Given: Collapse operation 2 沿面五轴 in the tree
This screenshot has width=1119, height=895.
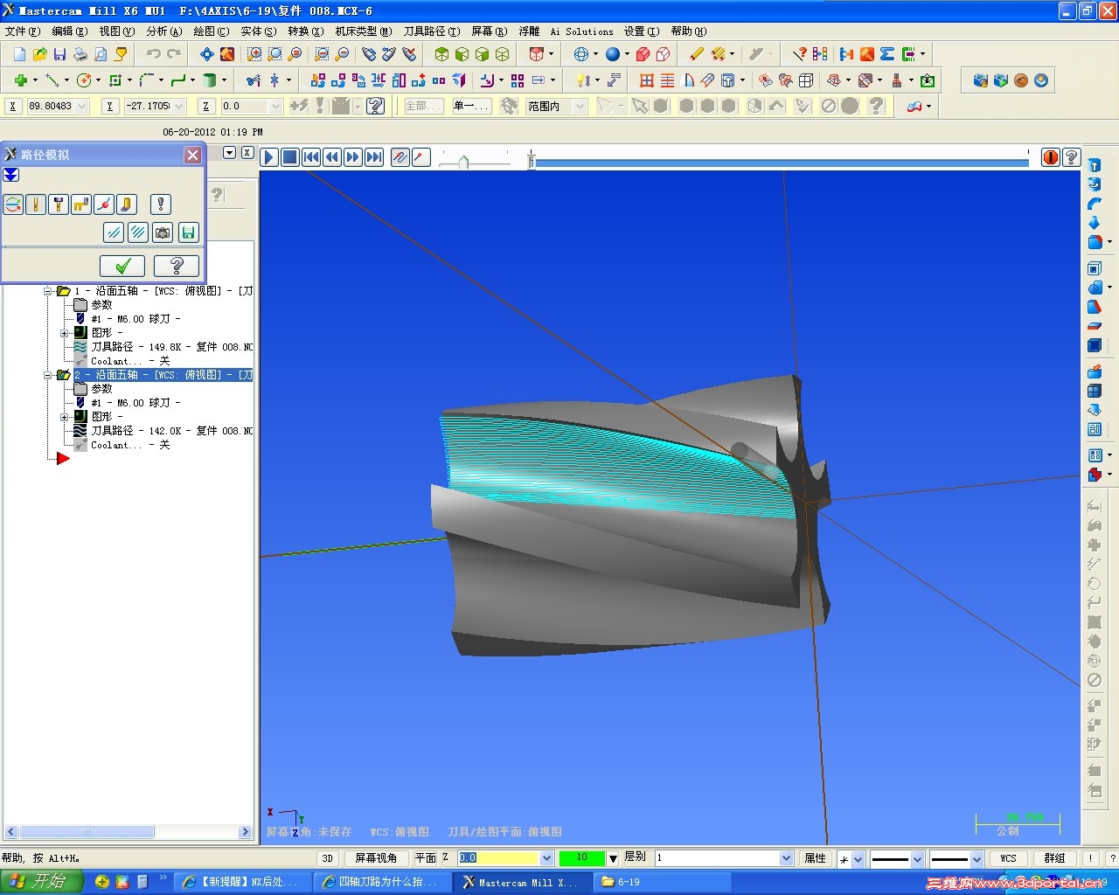Looking at the screenshot, I should coord(48,375).
